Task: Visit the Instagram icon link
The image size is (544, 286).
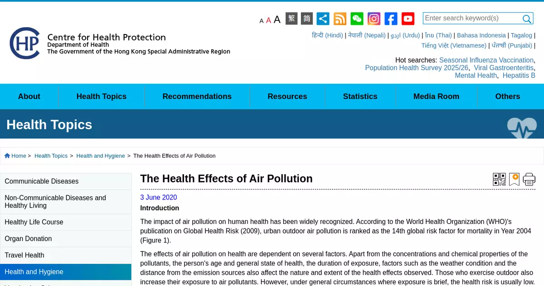Action: coord(374,19)
